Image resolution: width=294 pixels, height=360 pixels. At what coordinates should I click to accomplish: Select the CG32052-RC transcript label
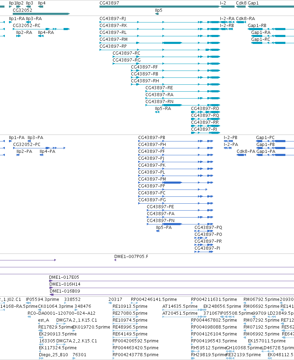pos(27,26)
